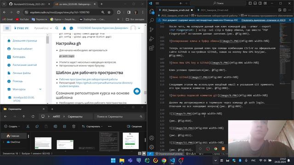
Task: Open the Рабочее пространство для лабораторной работы link
Action: click(88, 79)
